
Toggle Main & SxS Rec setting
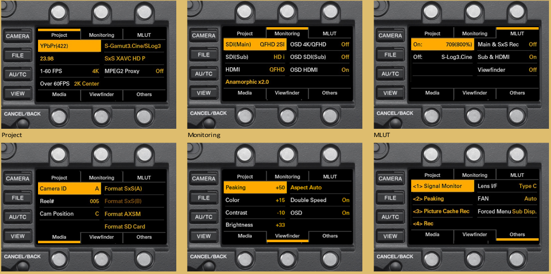pyautogui.click(x=507, y=45)
